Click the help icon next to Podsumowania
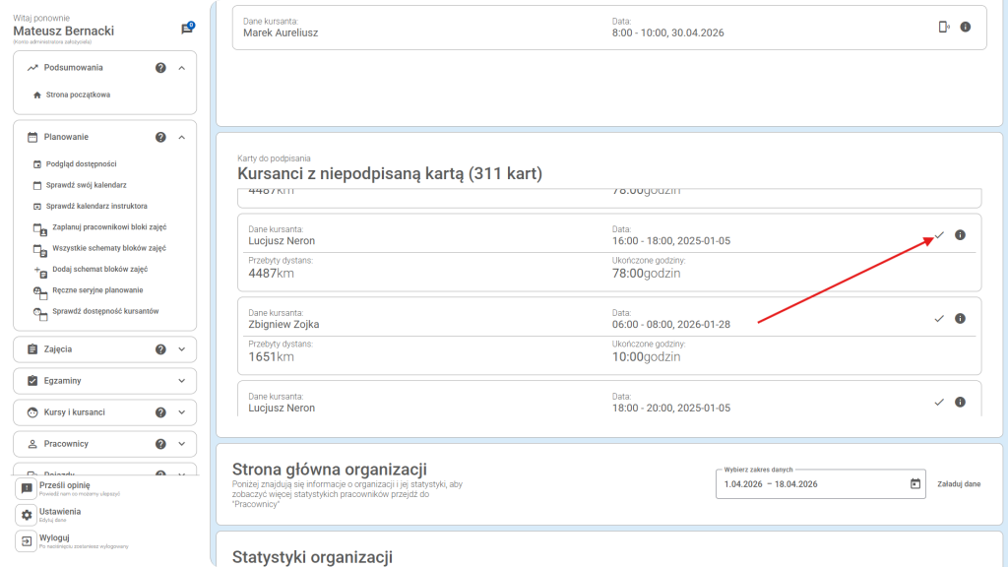This screenshot has height=567, width=1008. tap(160, 68)
